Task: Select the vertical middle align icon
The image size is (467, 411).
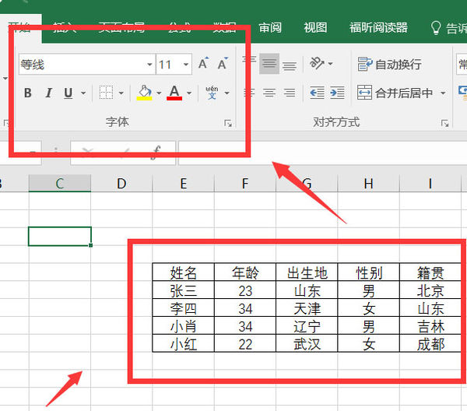Action: (269, 65)
